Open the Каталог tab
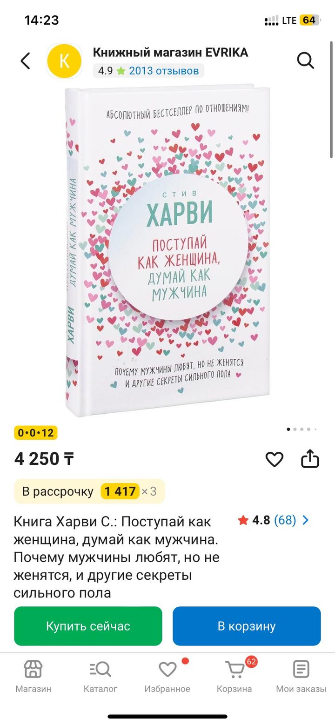The width and height of the screenshot is (335, 725). [x=100, y=677]
